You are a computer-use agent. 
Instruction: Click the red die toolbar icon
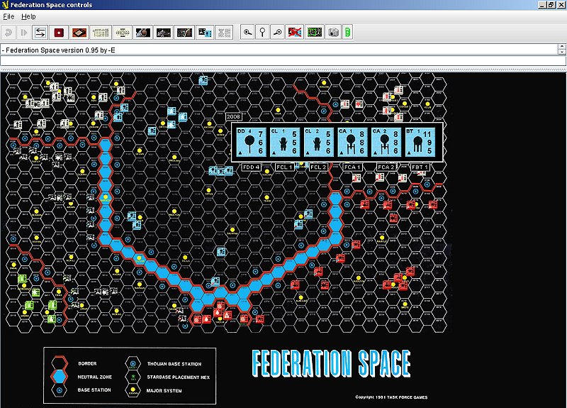click(59, 33)
